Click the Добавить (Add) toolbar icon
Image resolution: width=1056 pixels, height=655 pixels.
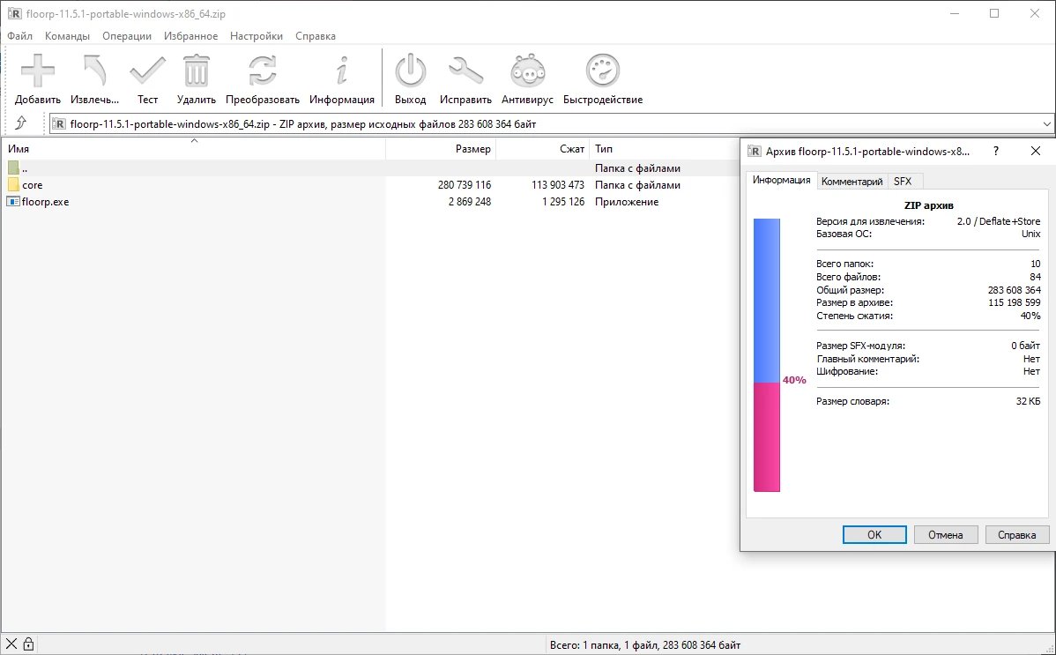pyautogui.click(x=37, y=78)
